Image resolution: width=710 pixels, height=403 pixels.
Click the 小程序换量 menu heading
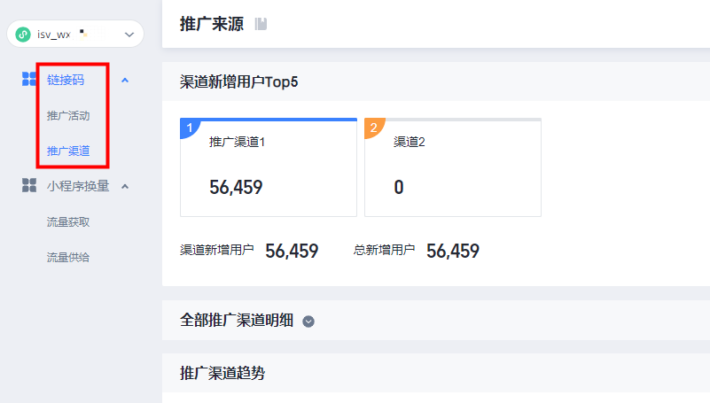click(78, 186)
